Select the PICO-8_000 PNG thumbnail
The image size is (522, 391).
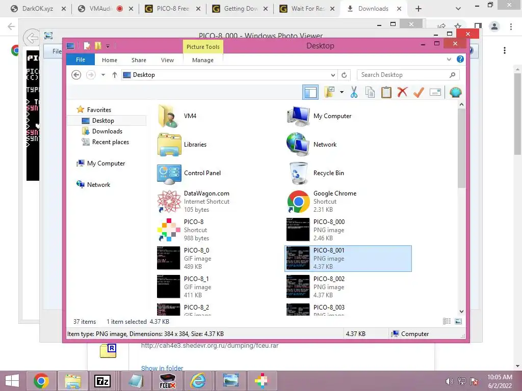(x=298, y=230)
